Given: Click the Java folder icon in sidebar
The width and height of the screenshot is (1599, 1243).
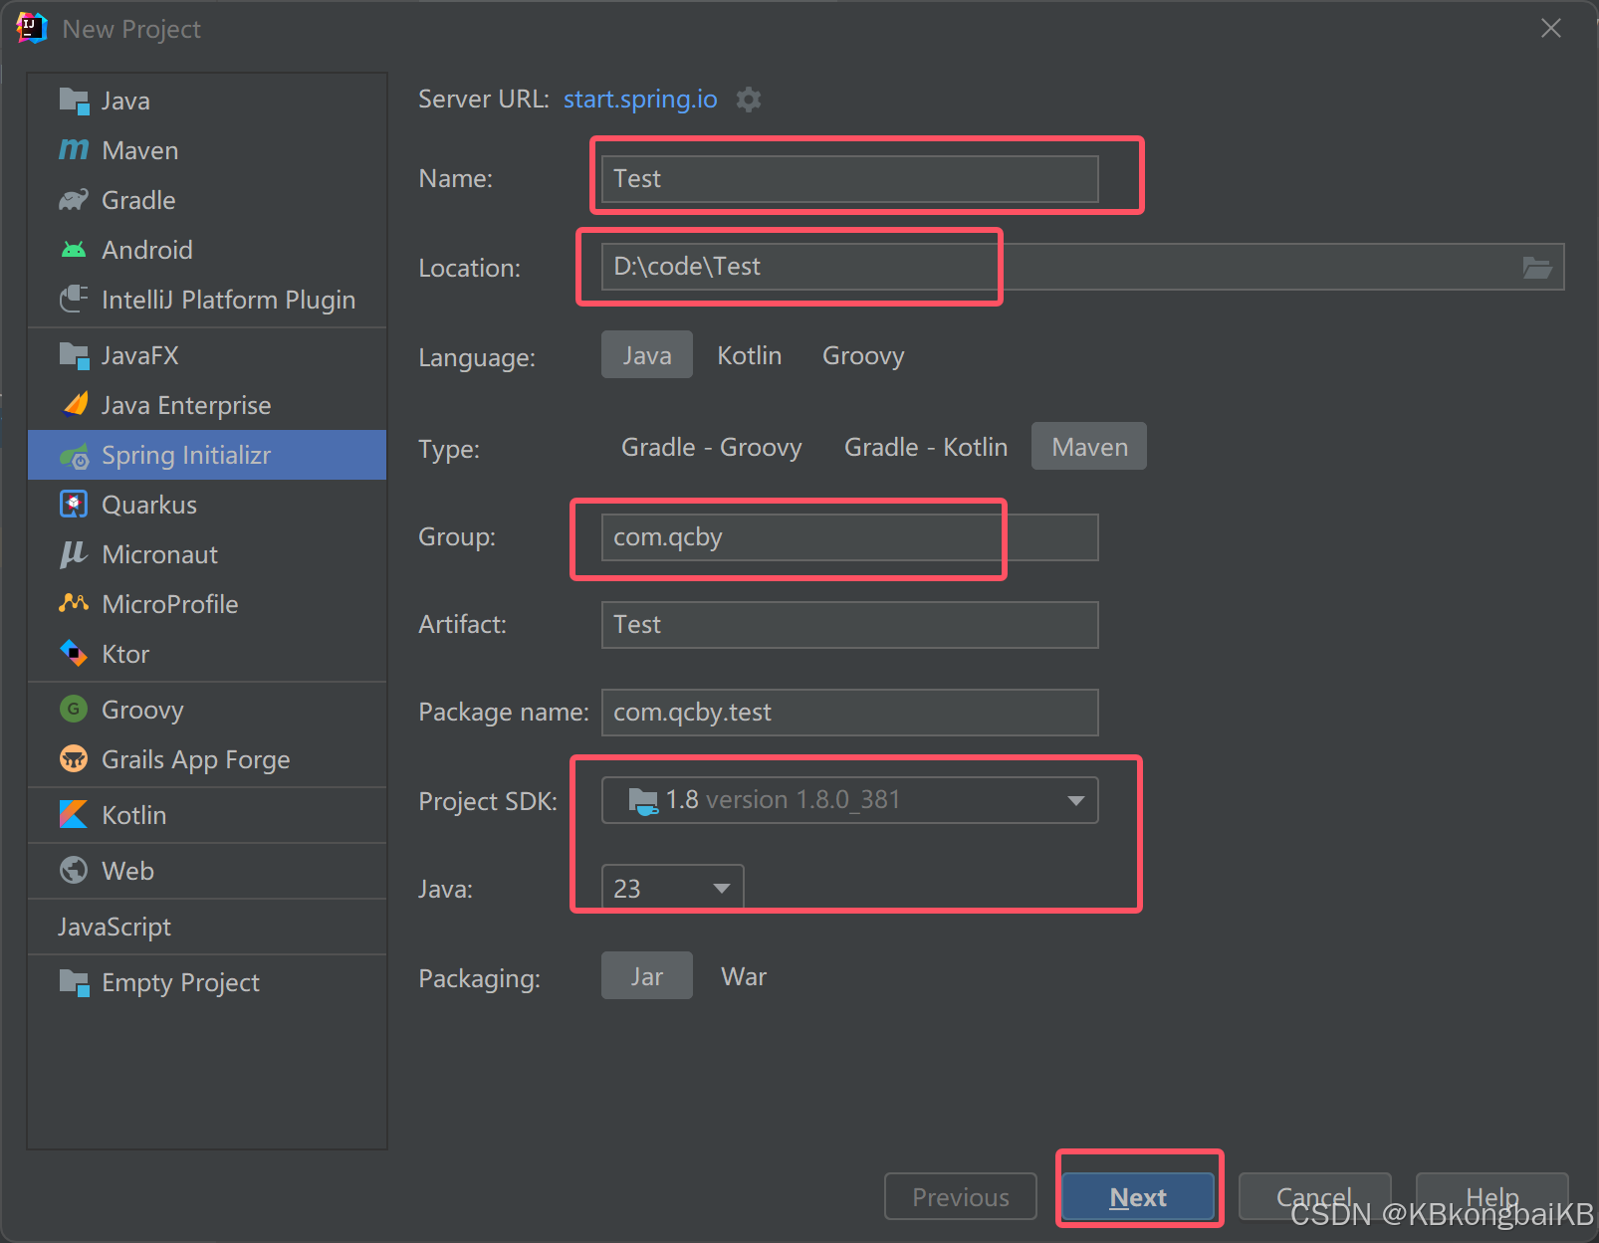Looking at the screenshot, I should [74, 101].
